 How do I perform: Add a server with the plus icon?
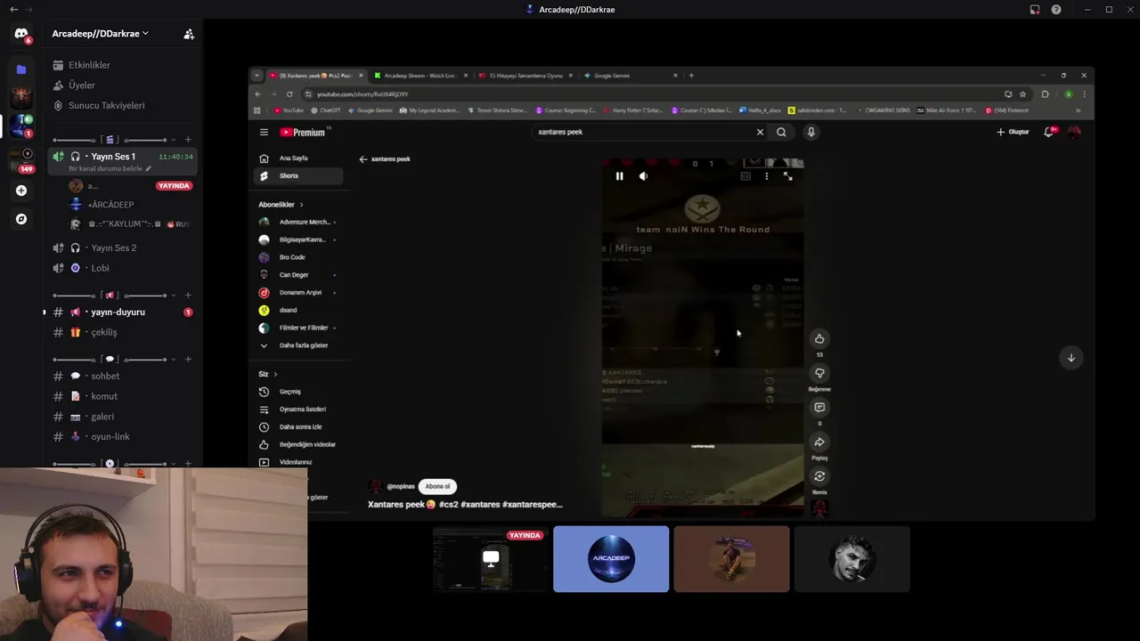click(21, 191)
